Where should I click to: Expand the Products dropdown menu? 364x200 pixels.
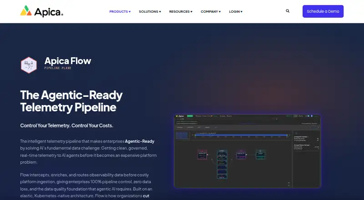[120, 12]
